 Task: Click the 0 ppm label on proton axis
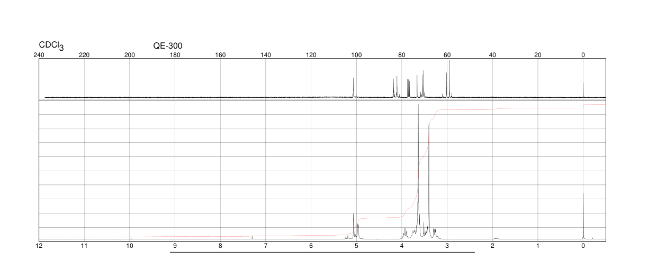pyautogui.click(x=583, y=246)
